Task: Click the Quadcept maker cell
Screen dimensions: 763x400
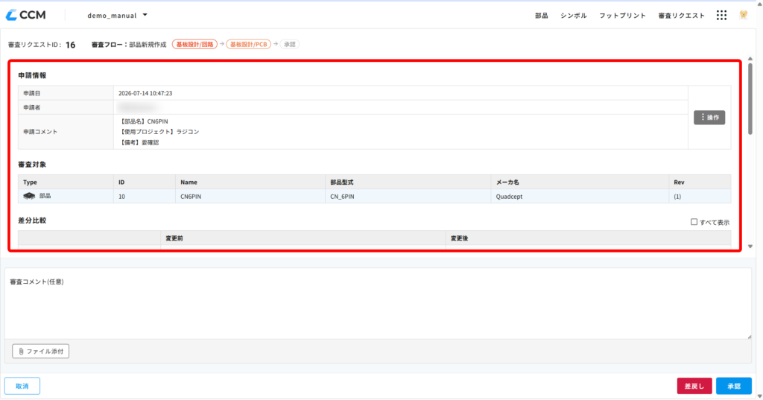Action: [580, 196]
